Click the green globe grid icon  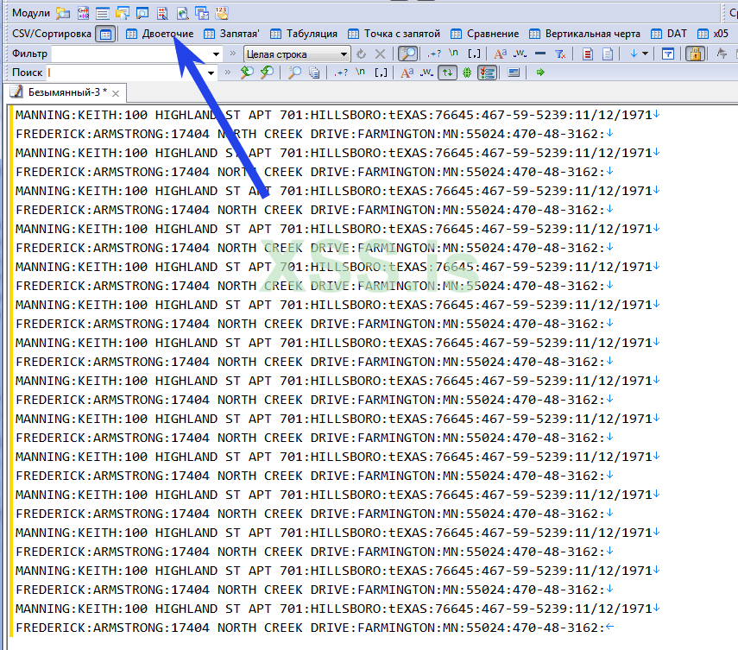click(x=467, y=73)
